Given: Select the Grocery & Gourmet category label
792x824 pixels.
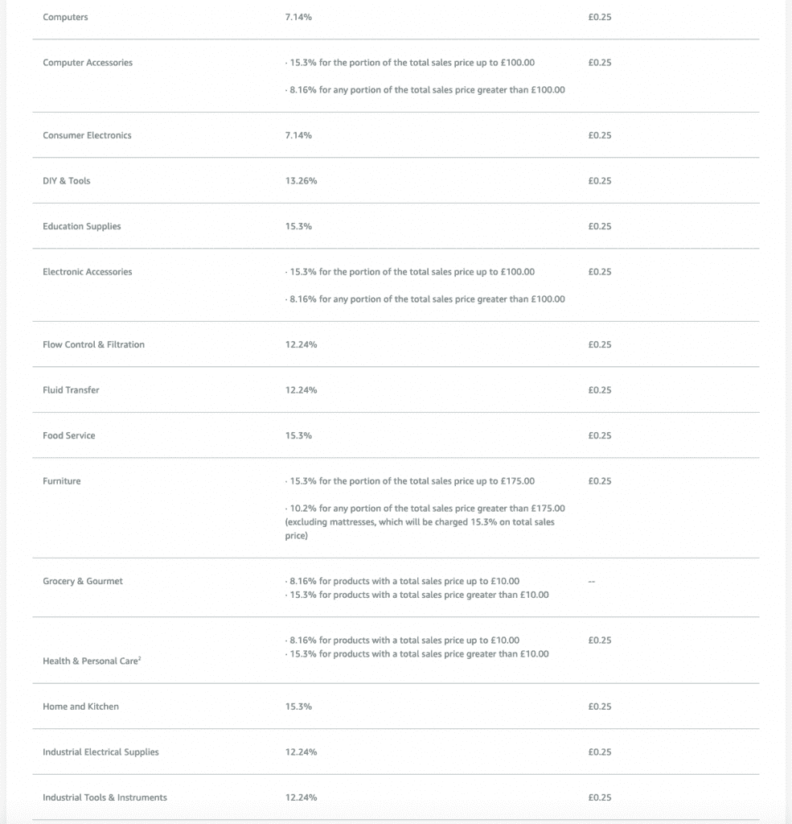Looking at the screenshot, I should [x=83, y=581].
